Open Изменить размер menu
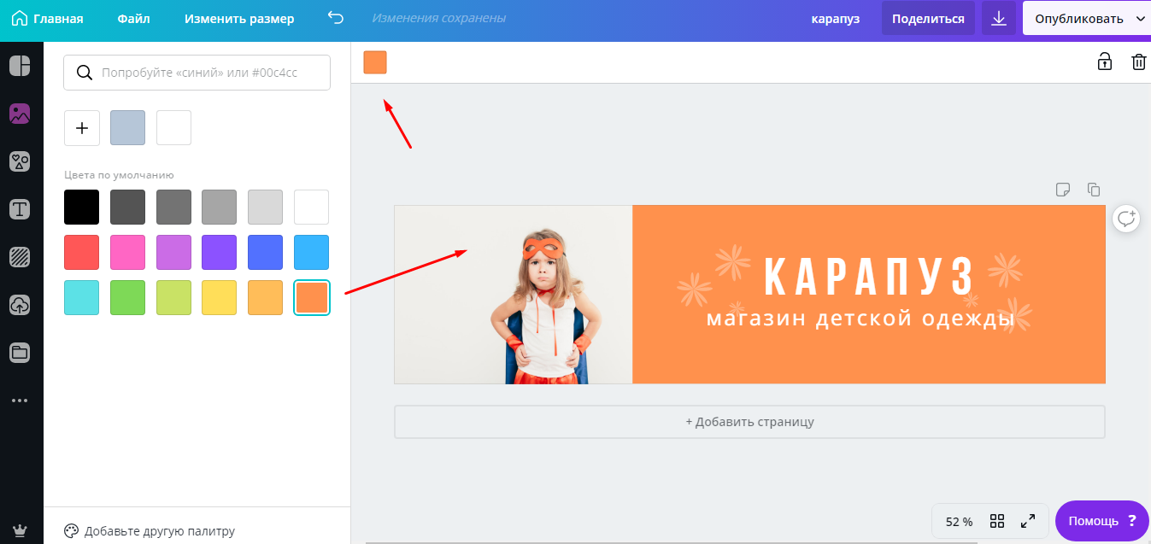The height and width of the screenshot is (544, 1151). pos(239,19)
